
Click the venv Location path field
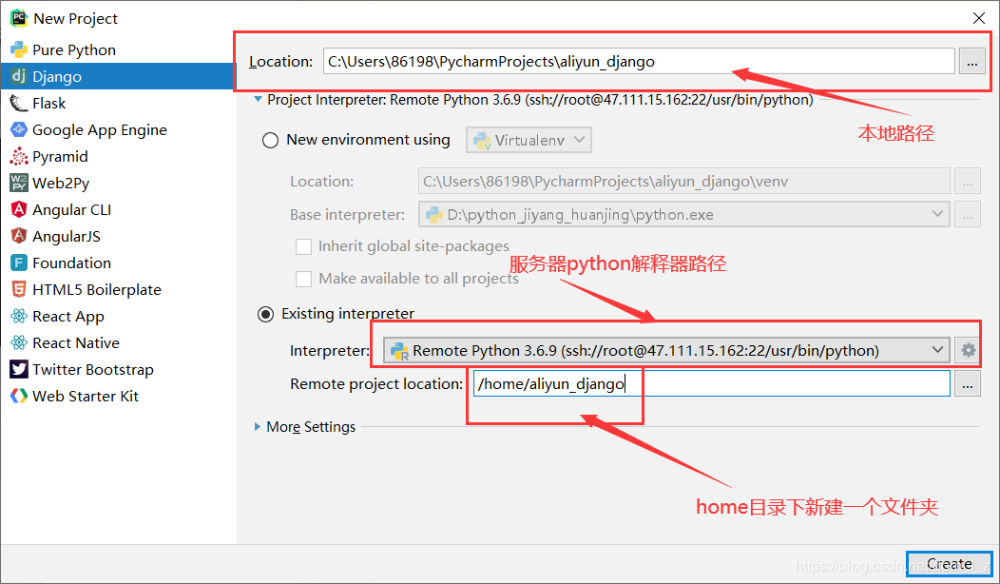pyautogui.click(x=683, y=182)
